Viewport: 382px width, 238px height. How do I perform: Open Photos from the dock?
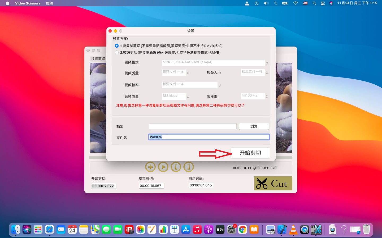[140, 229]
